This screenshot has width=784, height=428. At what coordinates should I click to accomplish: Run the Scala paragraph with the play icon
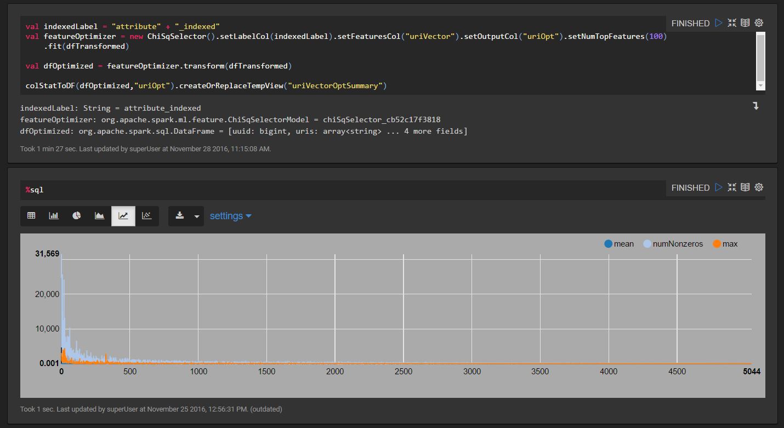[x=719, y=22]
